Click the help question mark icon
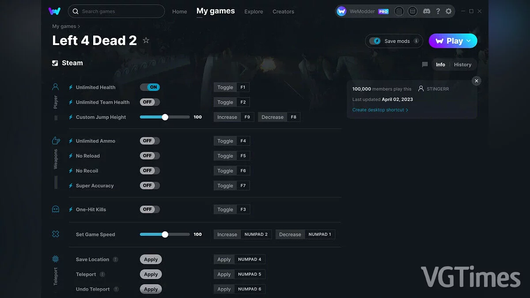530x298 pixels. click(438, 11)
